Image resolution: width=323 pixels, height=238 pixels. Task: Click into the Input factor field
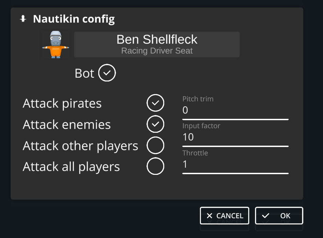pyautogui.click(x=235, y=138)
